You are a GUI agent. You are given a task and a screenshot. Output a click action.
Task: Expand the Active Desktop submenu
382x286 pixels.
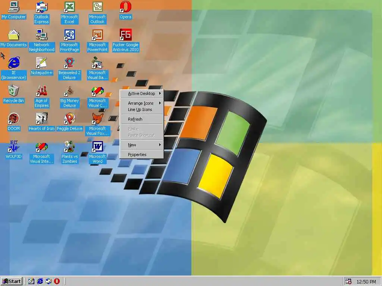click(x=141, y=93)
